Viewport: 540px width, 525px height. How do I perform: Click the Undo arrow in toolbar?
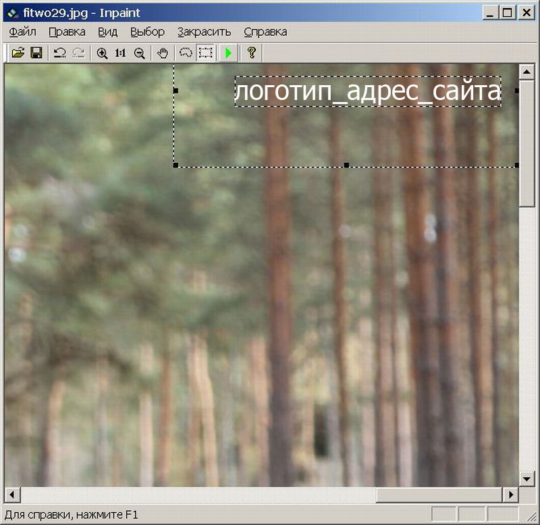(59, 53)
